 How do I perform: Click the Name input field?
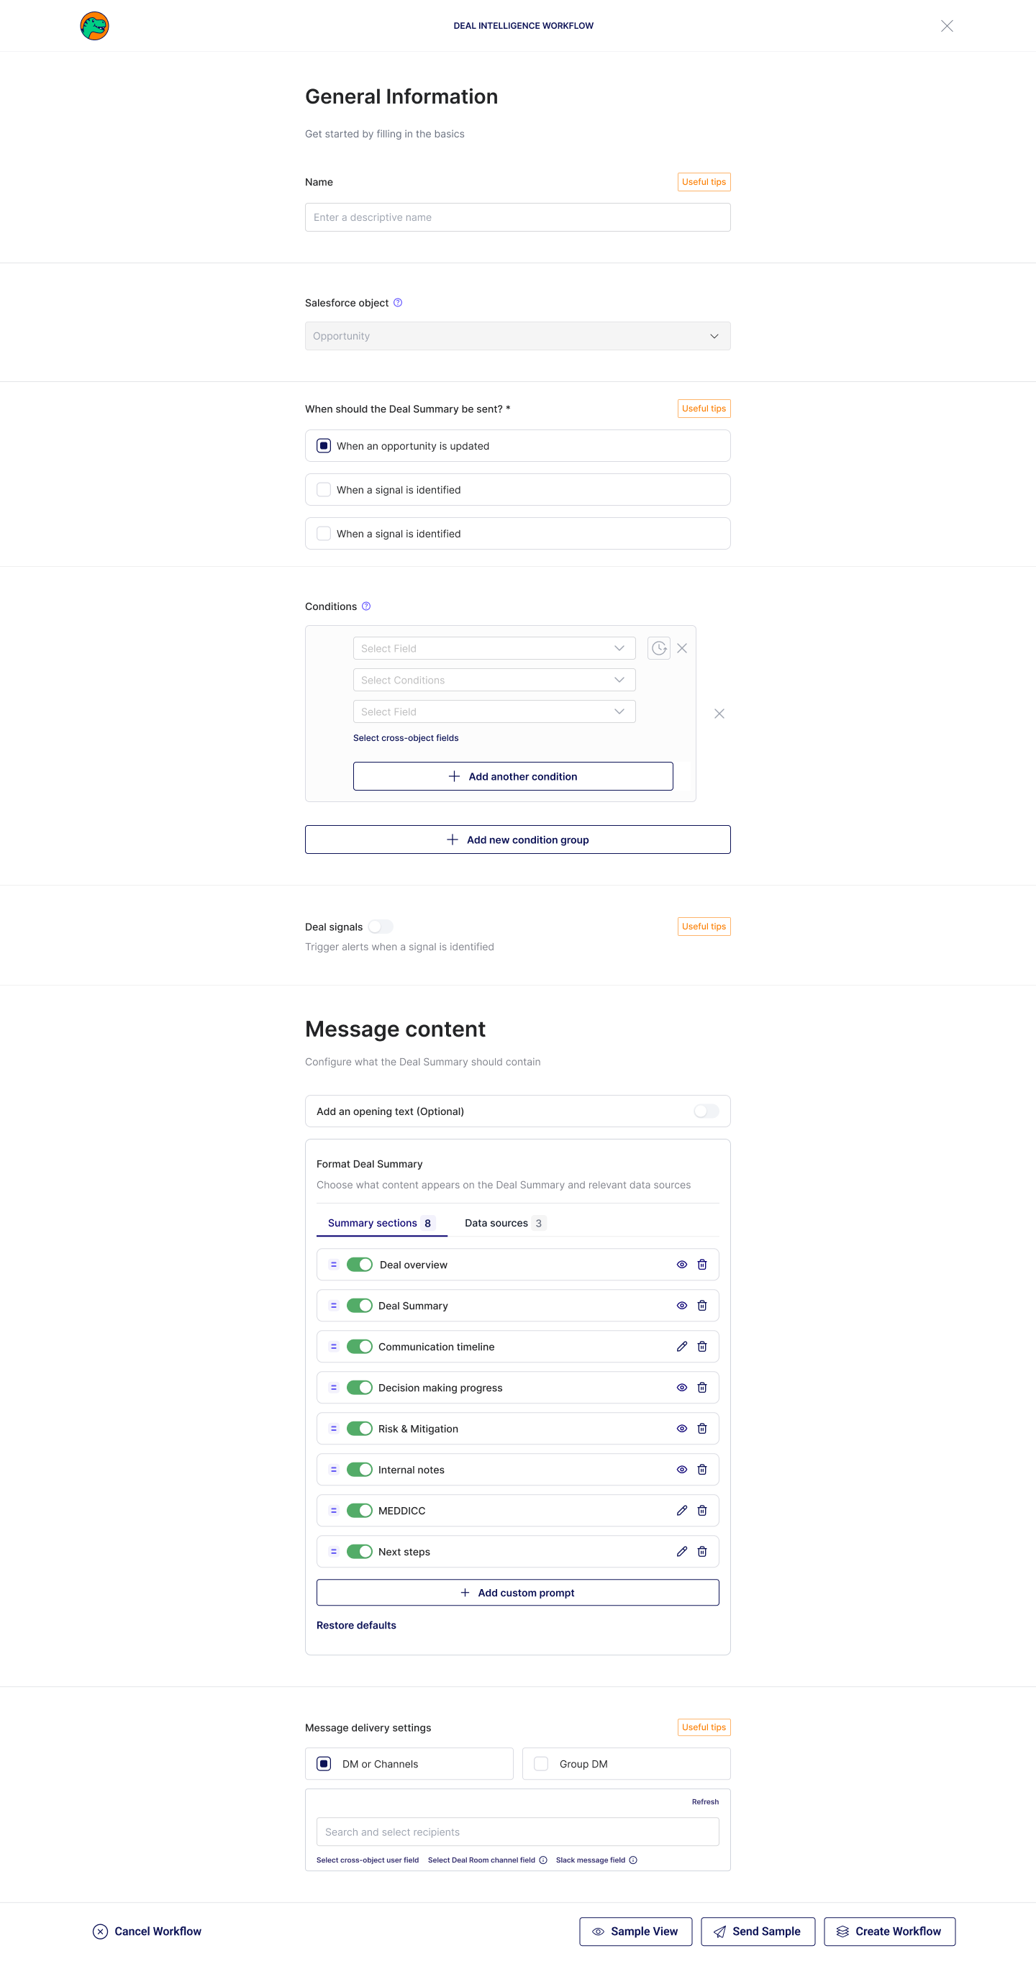pyautogui.click(x=517, y=218)
